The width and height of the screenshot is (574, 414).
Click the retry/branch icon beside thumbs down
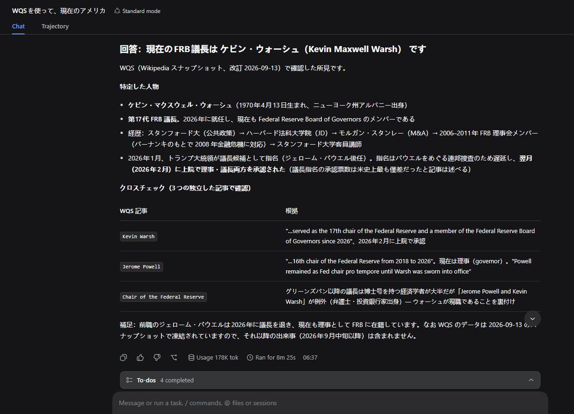pos(174,358)
